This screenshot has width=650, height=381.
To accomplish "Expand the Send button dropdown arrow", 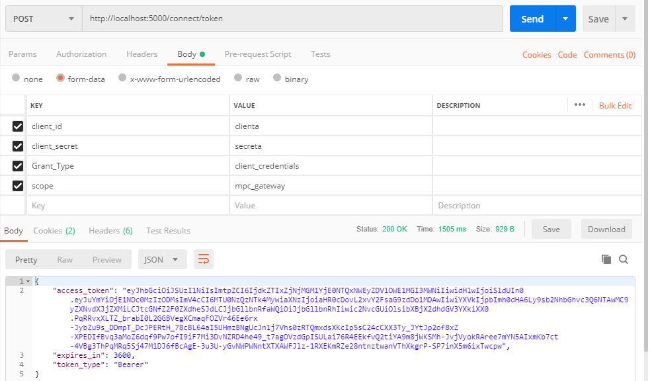I will click(x=565, y=19).
